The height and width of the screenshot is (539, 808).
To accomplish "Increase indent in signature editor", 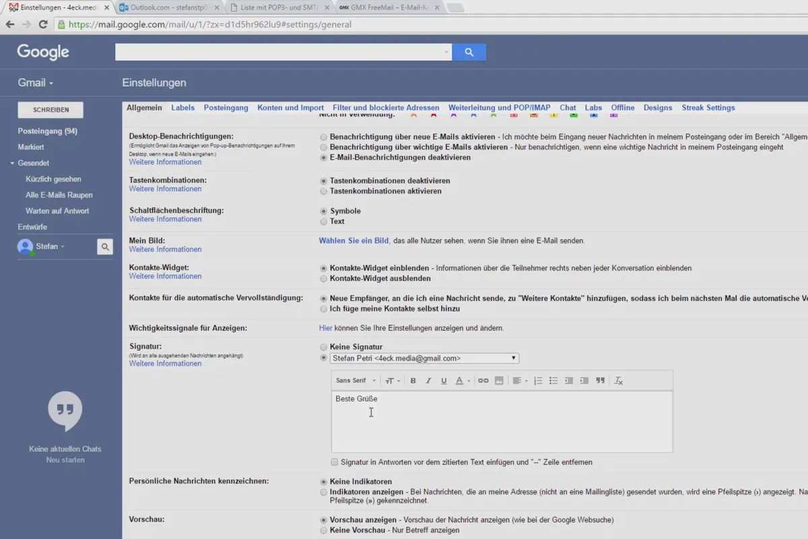I will 584,381.
